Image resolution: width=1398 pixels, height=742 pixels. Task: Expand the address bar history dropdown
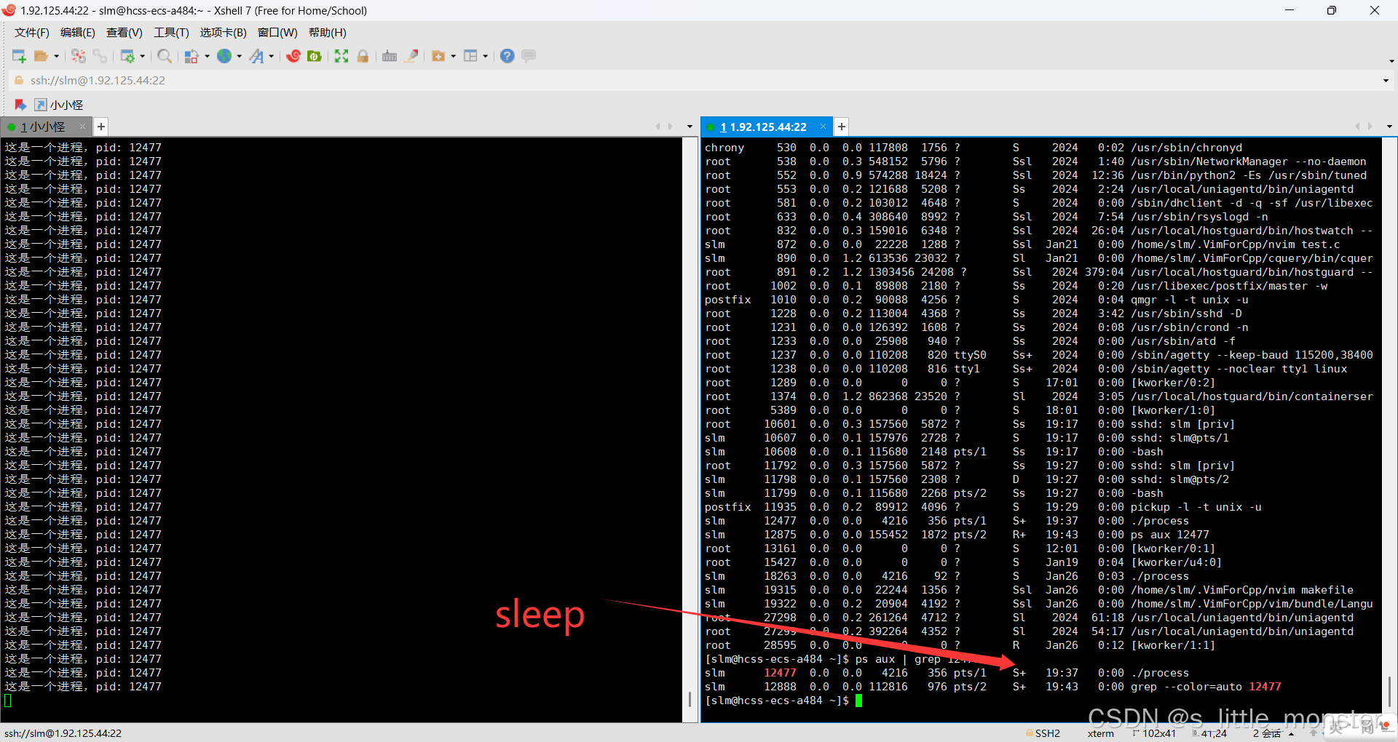click(1385, 81)
